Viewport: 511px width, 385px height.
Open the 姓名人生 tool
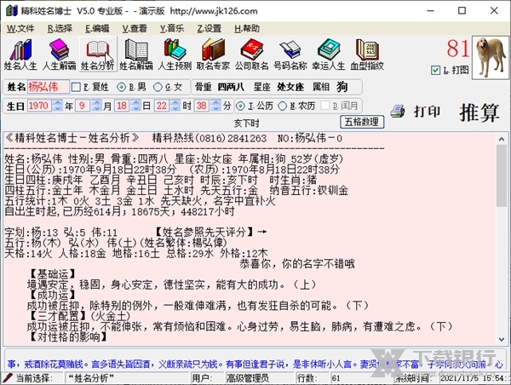(x=20, y=55)
